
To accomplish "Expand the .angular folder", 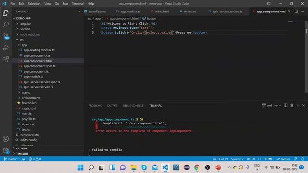I will (17, 24).
